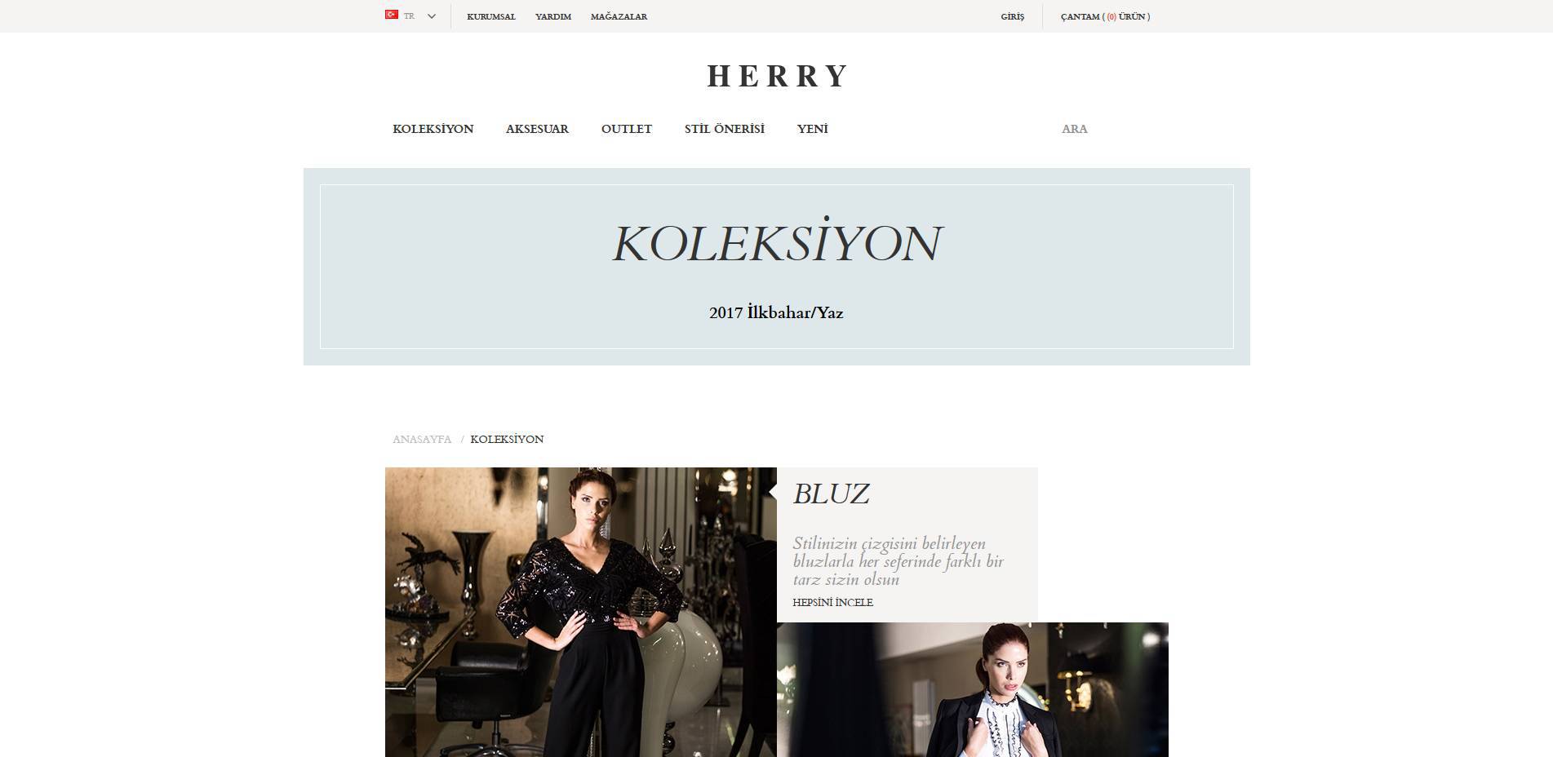Open ÇANTAM shopping bag
1553x757 pixels.
click(x=1105, y=16)
